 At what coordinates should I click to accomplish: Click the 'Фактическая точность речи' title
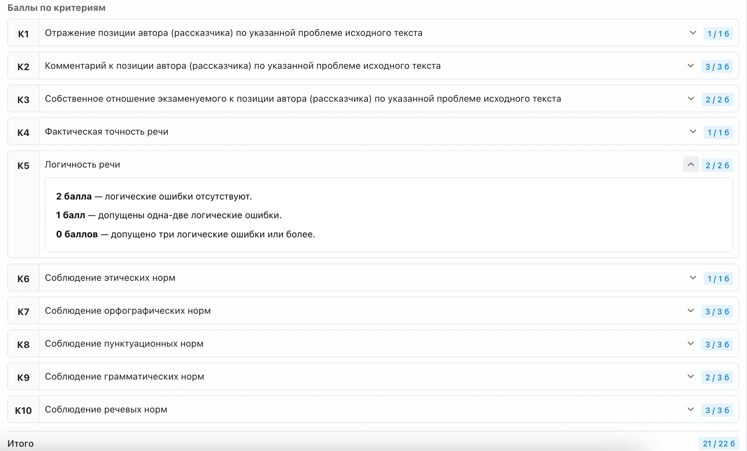[107, 132]
